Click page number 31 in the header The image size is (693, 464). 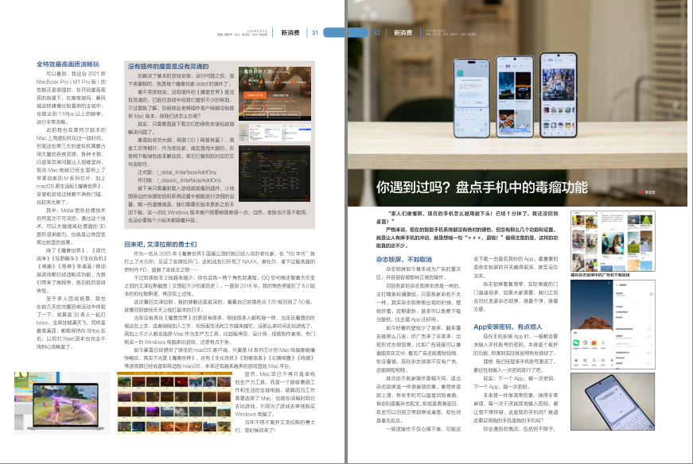(315, 33)
